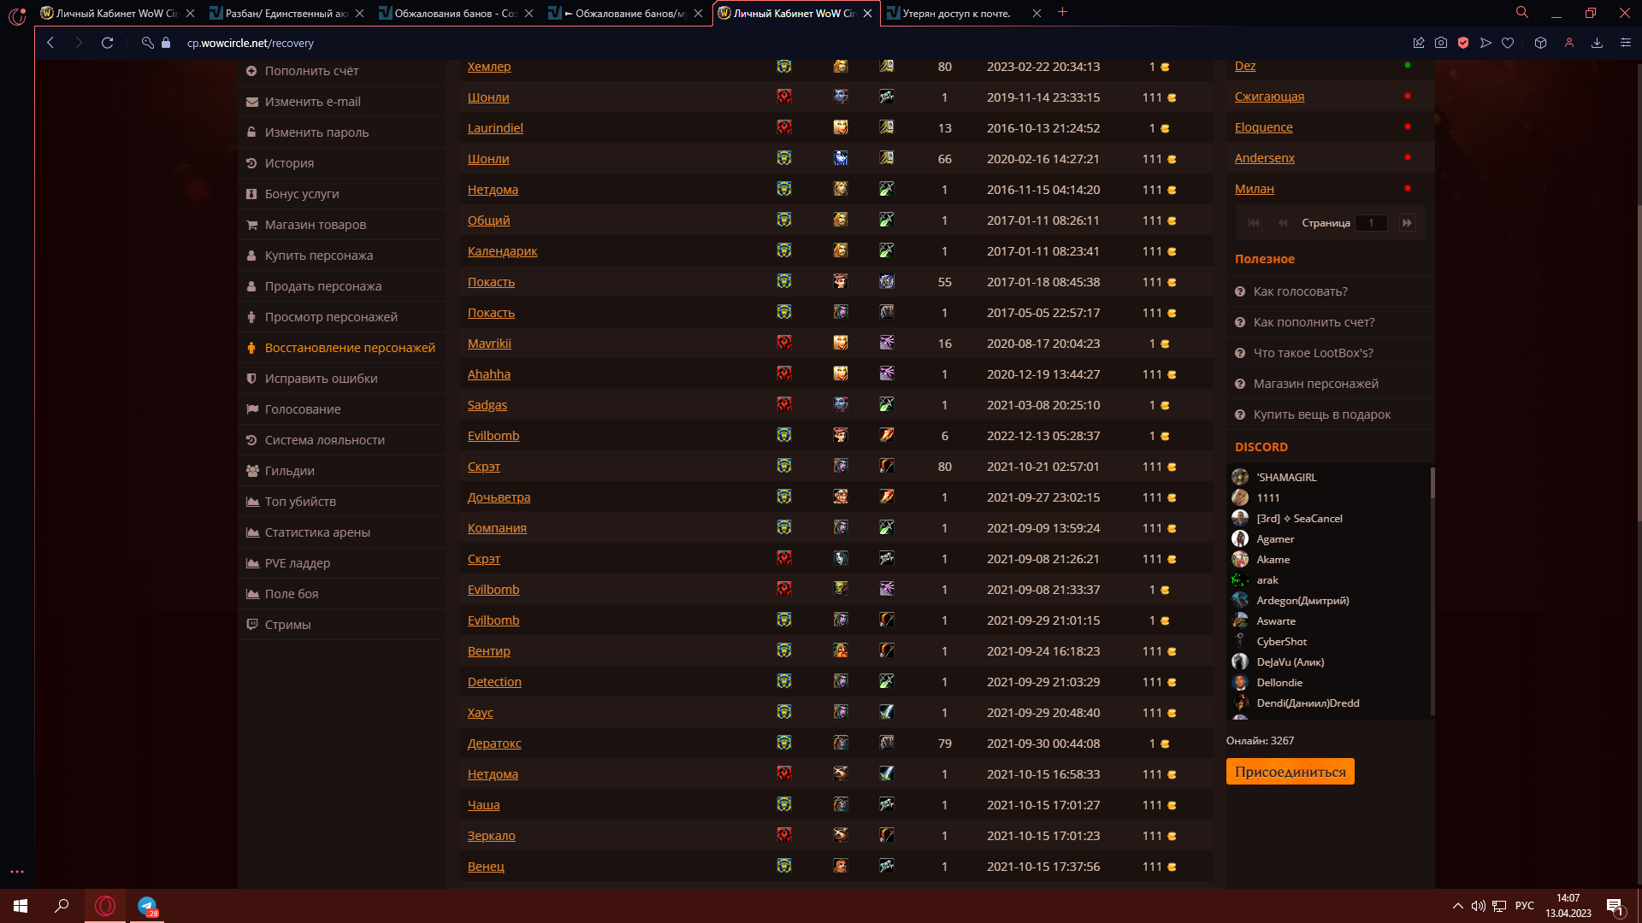Click the Страница page number field
Viewport: 1642px width, 923px height.
[x=1371, y=223]
